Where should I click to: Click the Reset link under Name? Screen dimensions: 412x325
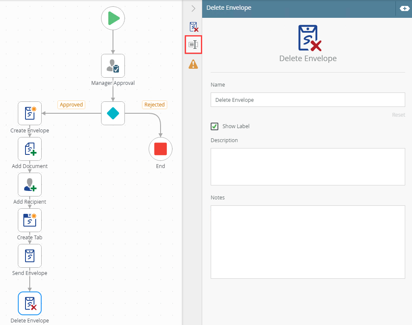click(x=398, y=115)
